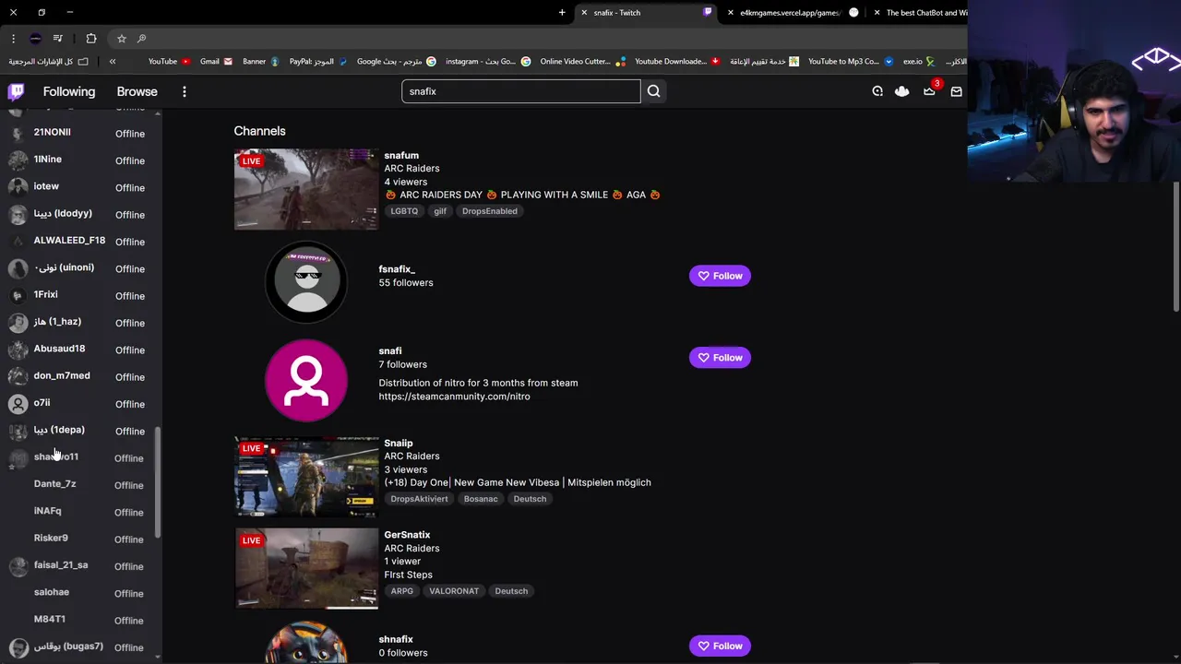The height and width of the screenshot is (664, 1181).
Task: Click the Twitch logo home icon
Action: 16,91
